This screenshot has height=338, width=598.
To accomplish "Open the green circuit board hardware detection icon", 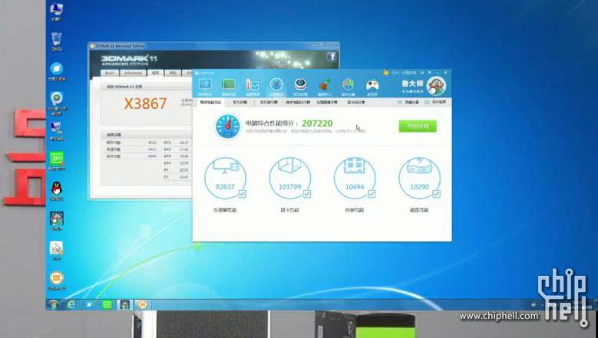I will click(x=228, y=85).
